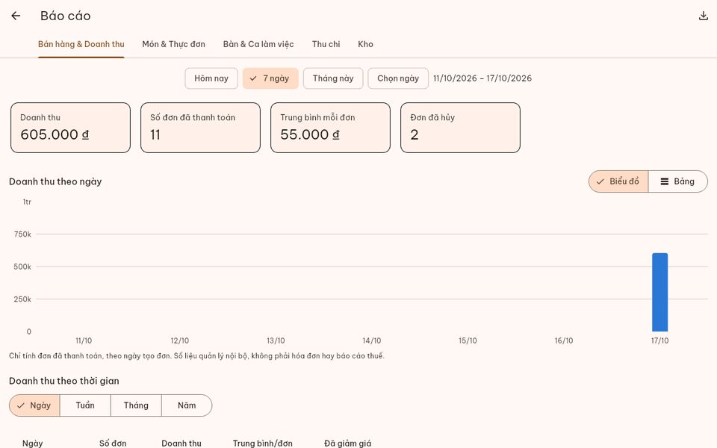
Task: Switch revenue view to Bảng
Action: (677, 181)
